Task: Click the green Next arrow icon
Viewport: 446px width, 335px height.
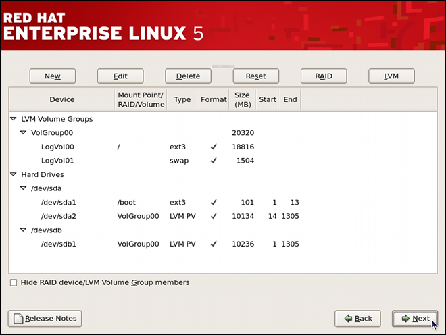Action: coord(405,319)
